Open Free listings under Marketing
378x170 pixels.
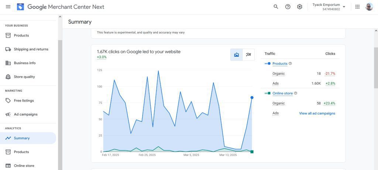point(24,100)
